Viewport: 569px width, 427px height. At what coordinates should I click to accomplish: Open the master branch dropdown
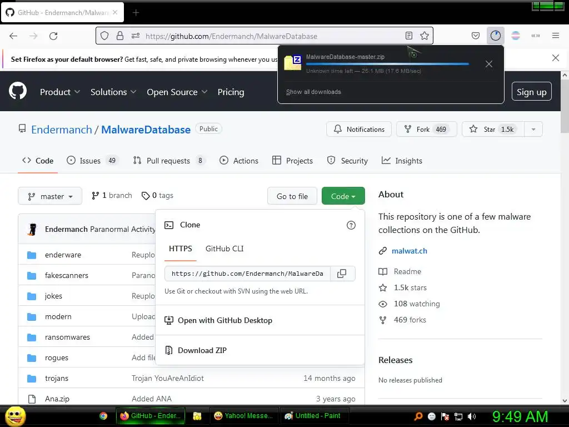pos(50,196)
